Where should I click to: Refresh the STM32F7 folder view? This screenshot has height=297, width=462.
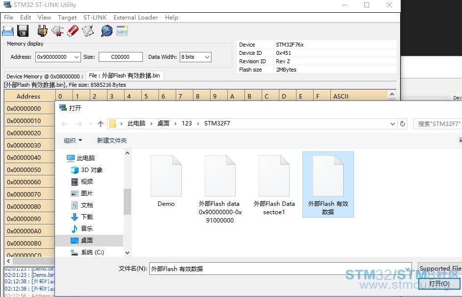click(x=403, y=124)
